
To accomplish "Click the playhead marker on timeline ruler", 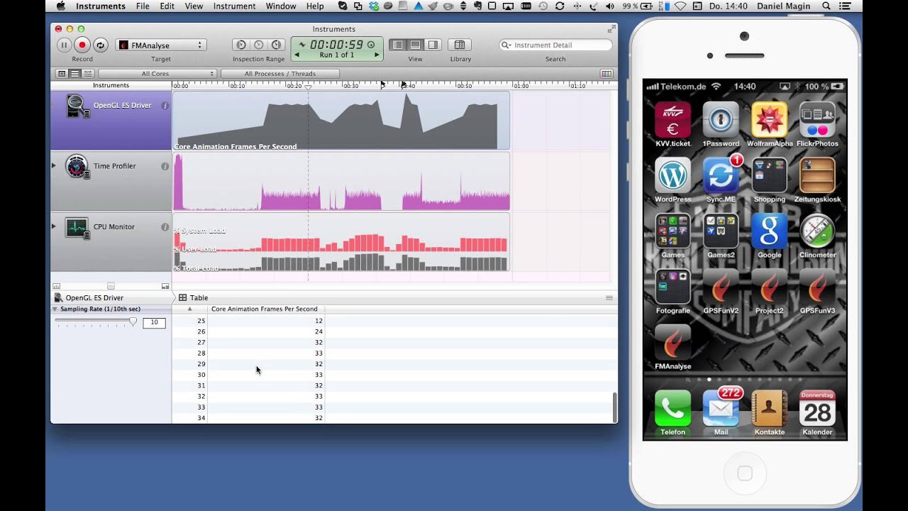I will click(x=308, y=86).
